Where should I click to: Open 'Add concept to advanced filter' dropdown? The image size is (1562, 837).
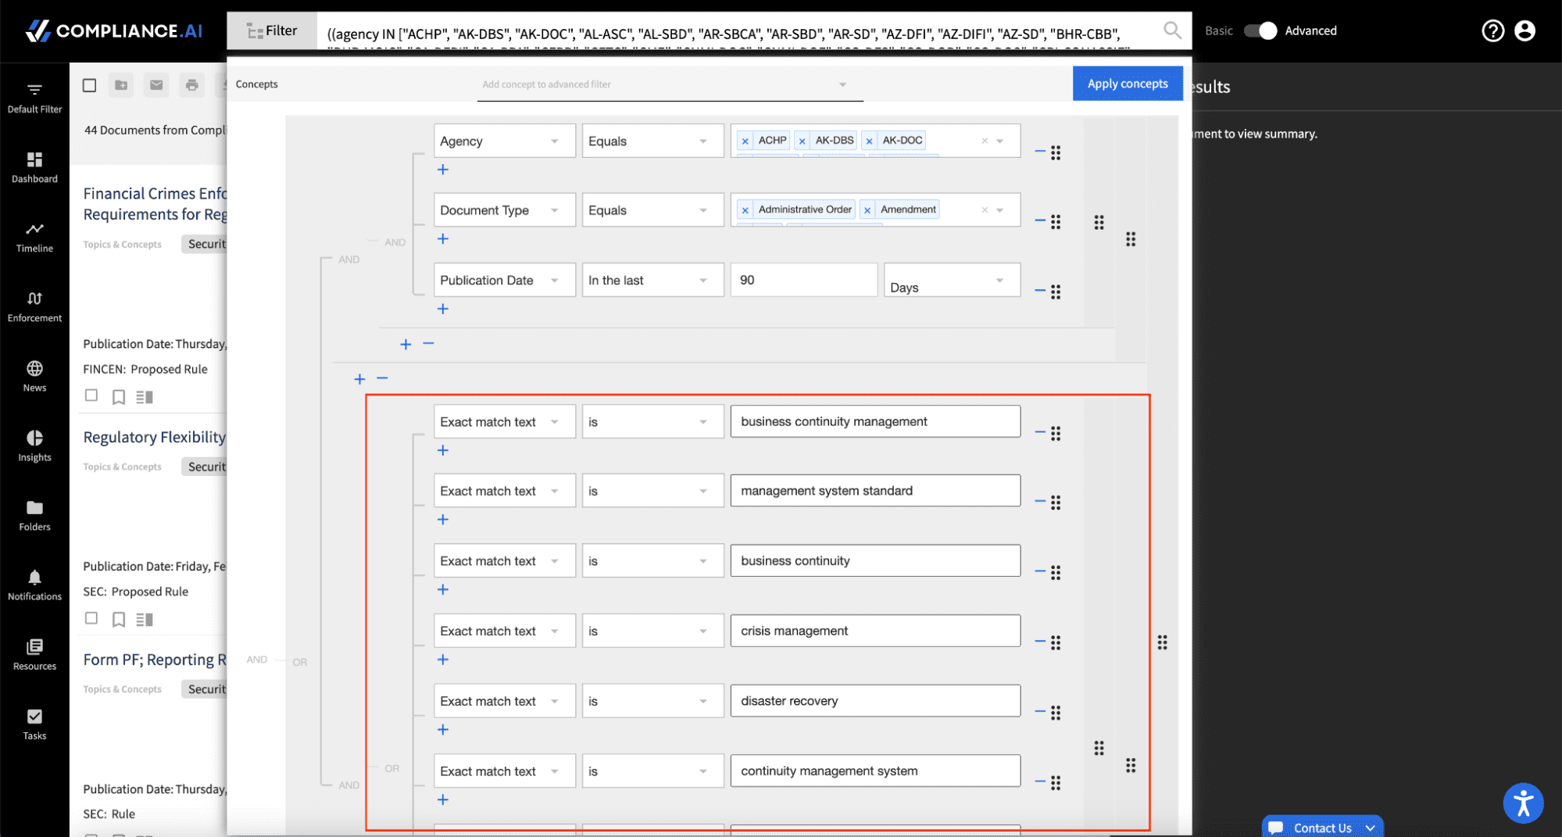[x=670, y=84]
